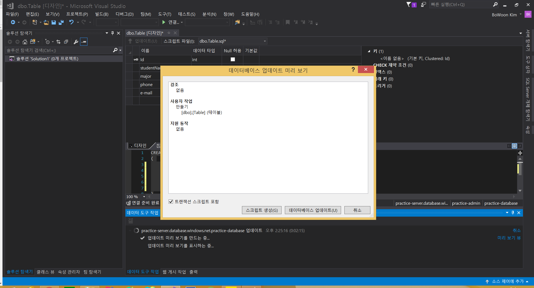Image resolution: width=534 pixels, height=288 pixels.
Task: Click the 데이터베이스 업데이트(U) button
Action: (313, 210)
